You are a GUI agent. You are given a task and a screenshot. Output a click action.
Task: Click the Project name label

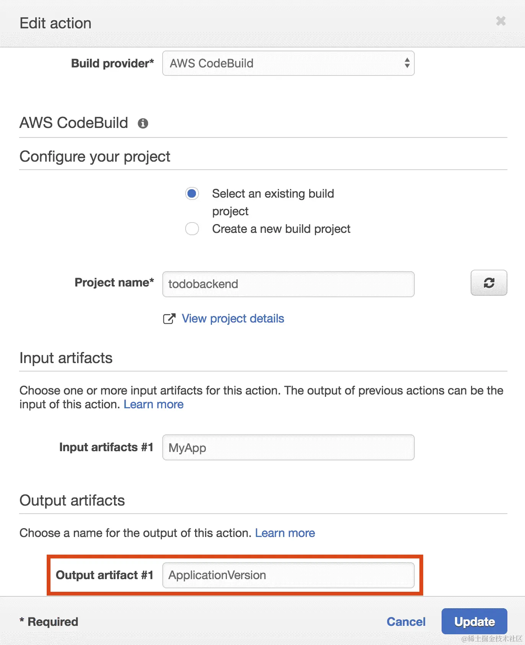pos(114,283)
